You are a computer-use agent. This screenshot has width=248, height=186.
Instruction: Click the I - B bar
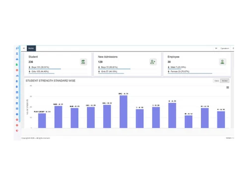156,118
